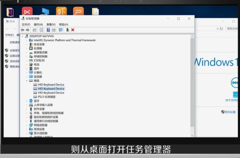Collapse the 键盘 keyboard category
This screenshot has width=240, height=158.
point(27,81)
